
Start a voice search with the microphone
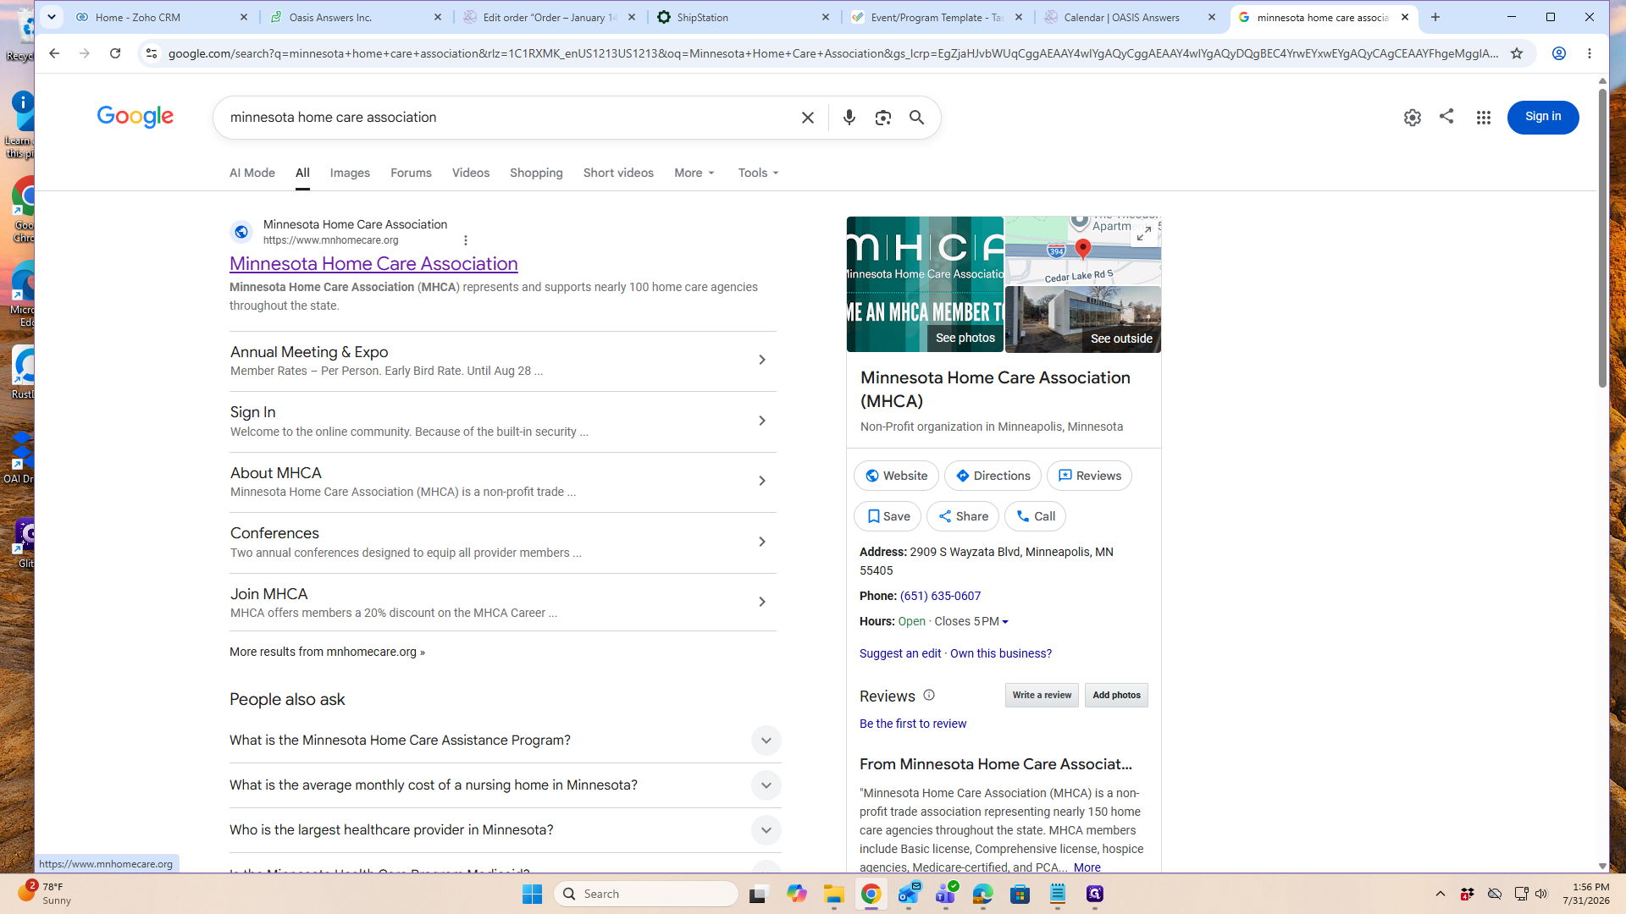[849, 118]
